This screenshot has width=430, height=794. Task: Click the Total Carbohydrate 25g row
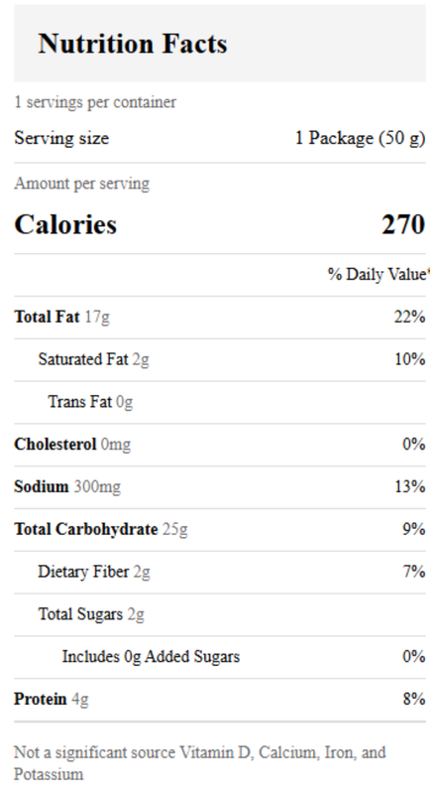(x=220, y=530)
